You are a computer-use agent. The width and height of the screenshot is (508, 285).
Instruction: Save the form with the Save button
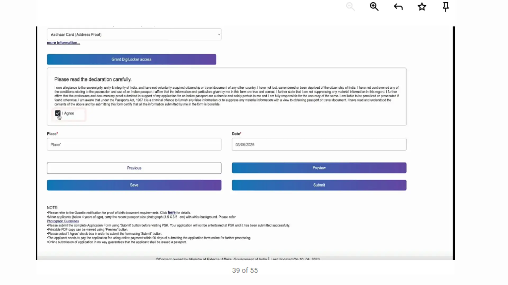point(134,185)
